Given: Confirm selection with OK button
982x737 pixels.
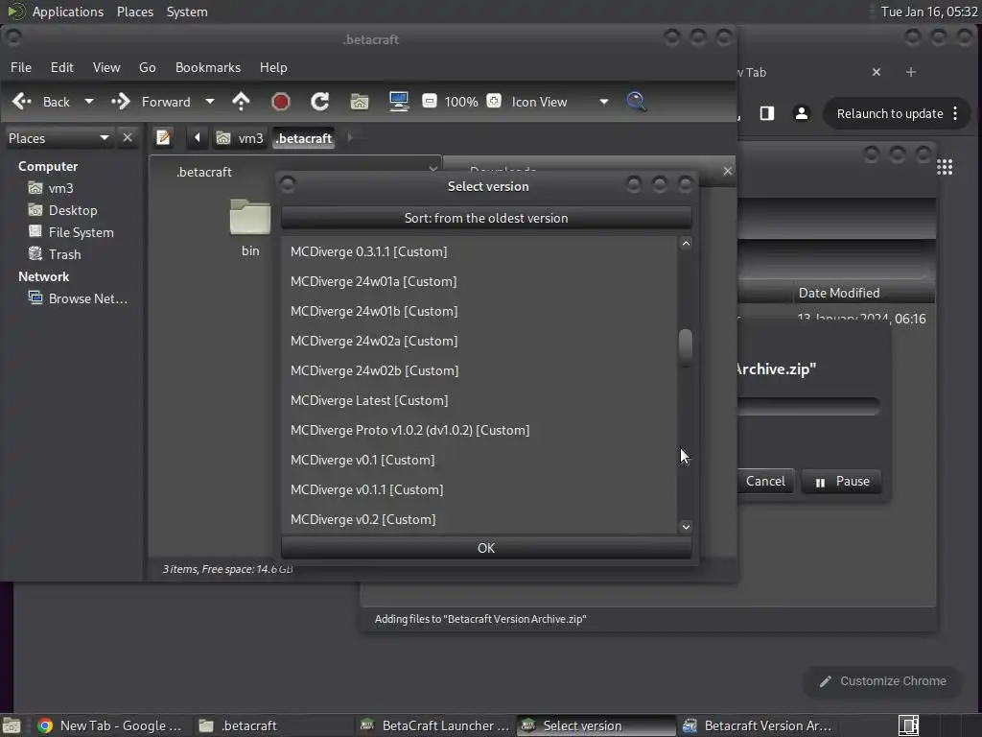Looking at the screenshot, I should [x=486, y=548].
